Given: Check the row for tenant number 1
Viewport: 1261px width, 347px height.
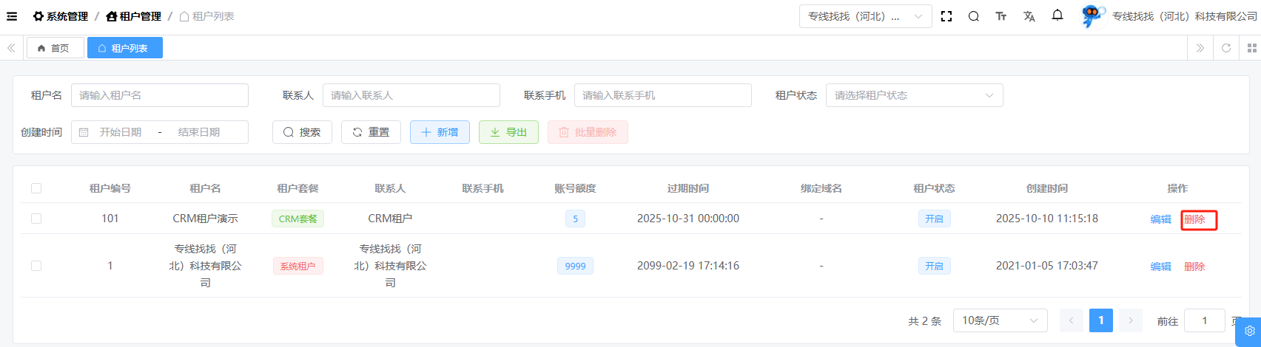Looking at the screenshot, I should [36, 266].
